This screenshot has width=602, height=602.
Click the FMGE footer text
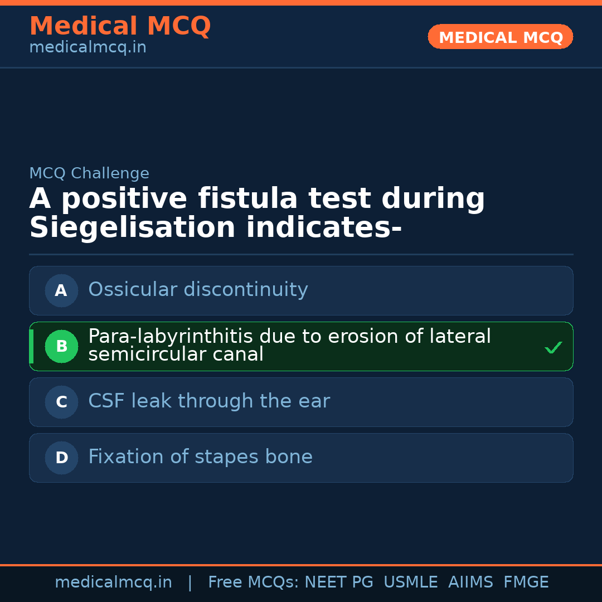pos(526,582)
